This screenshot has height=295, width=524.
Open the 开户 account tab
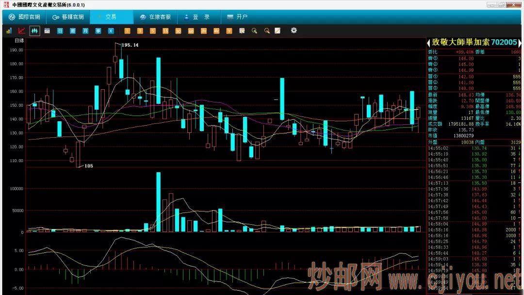coord(237,16)
